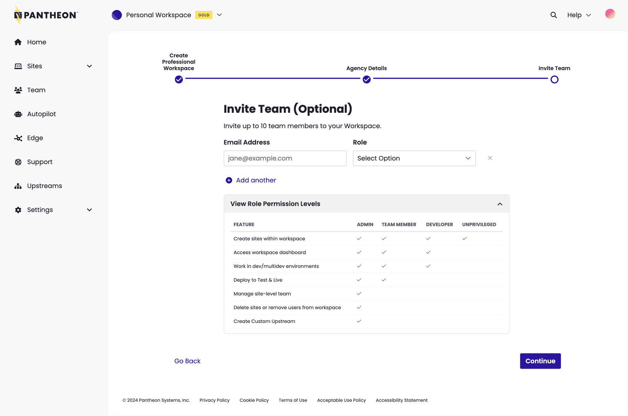The width and height of the screenshot is (628, 416).
Task: Open the search magnifier in the top bar
Action: tap(553, 15)
